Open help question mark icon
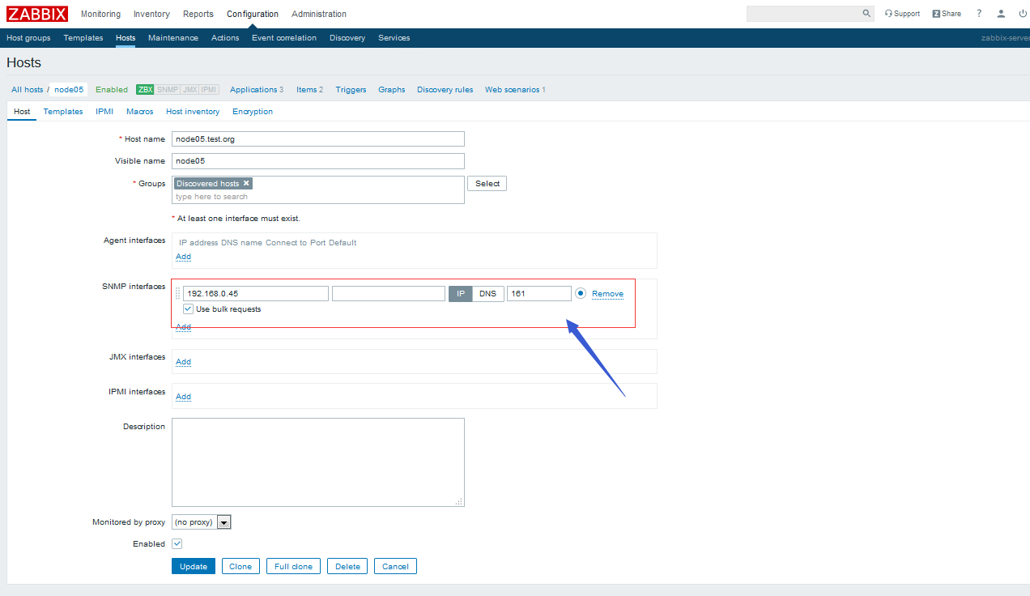Viewport: 1030px width, 596px height. tap(979, 14)
